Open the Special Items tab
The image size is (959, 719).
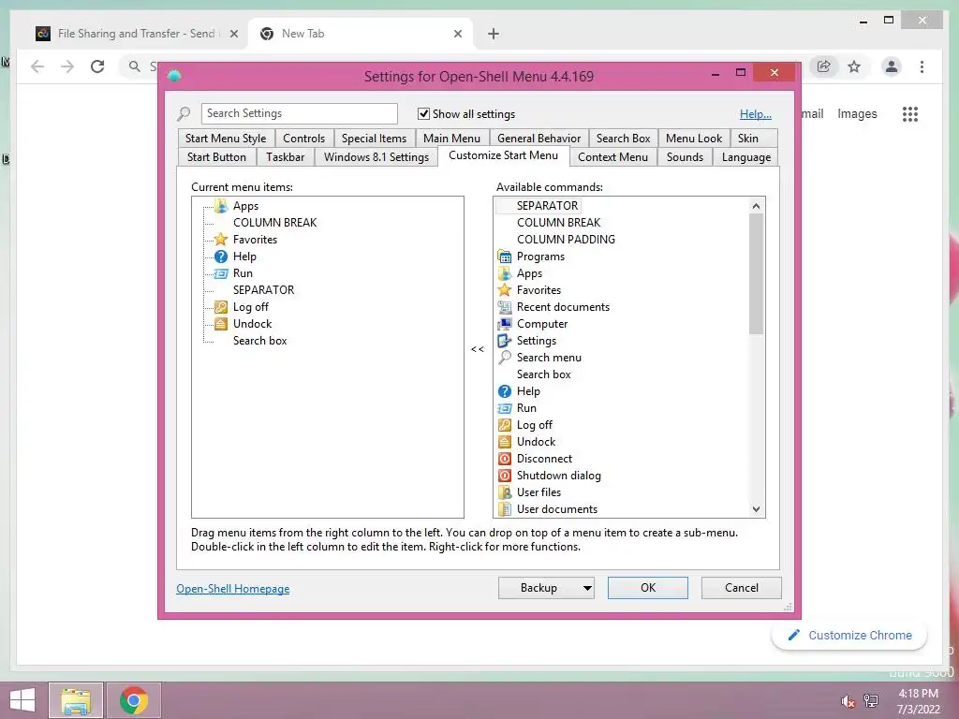coord(374,139)
